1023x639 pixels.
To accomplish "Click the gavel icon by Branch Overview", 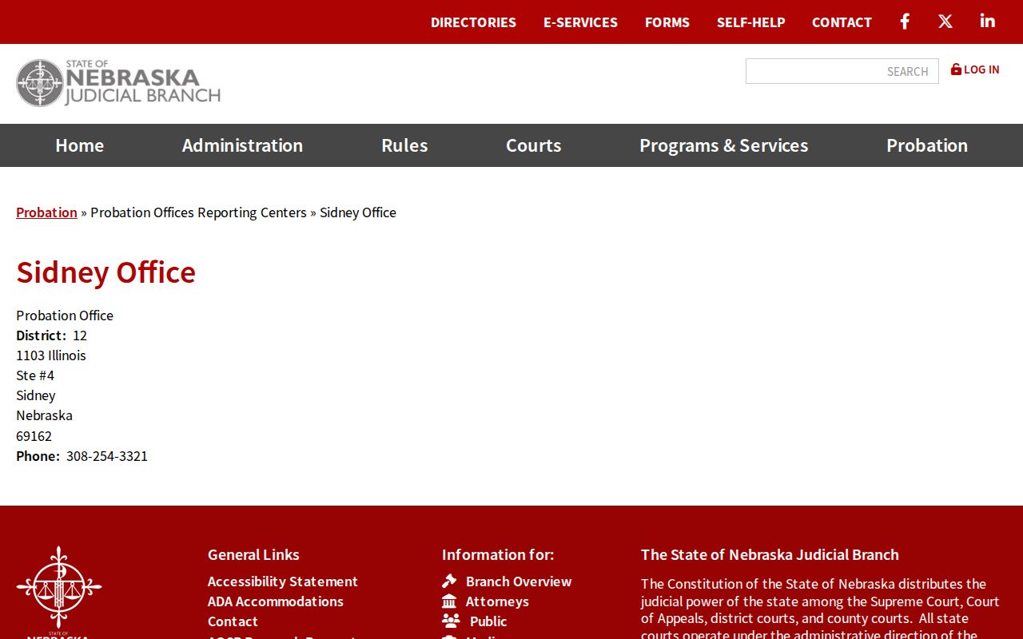I will coord(449,581).
